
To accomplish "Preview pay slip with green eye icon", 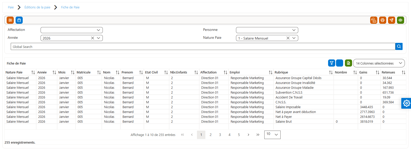I will click(x=401, y=20).
